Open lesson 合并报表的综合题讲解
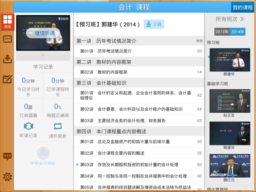The width and height of the screenshot is (256, 192). [139, 186]
